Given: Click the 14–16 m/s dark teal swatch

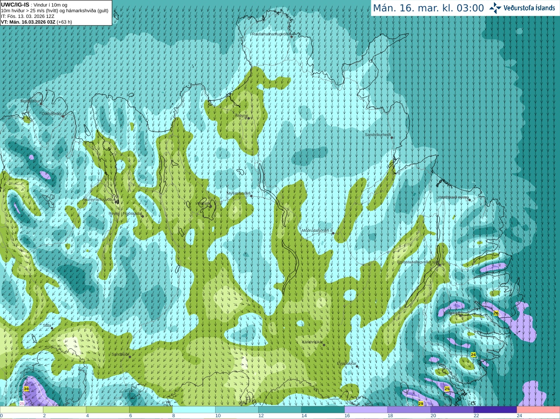Looking at the screenshot, I should point(323,410).
